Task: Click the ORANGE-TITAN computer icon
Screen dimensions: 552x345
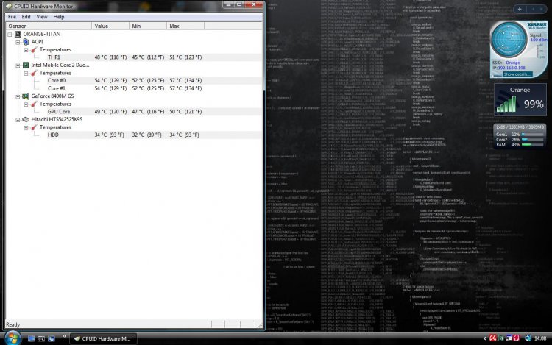Action: [x=18, y=34]
